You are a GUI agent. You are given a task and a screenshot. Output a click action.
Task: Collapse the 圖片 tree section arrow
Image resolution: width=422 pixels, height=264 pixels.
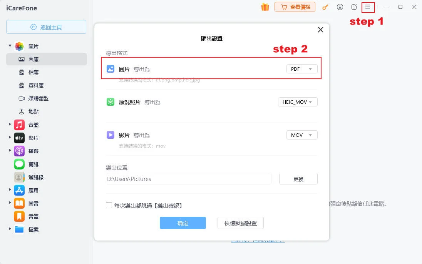[10, 46]
